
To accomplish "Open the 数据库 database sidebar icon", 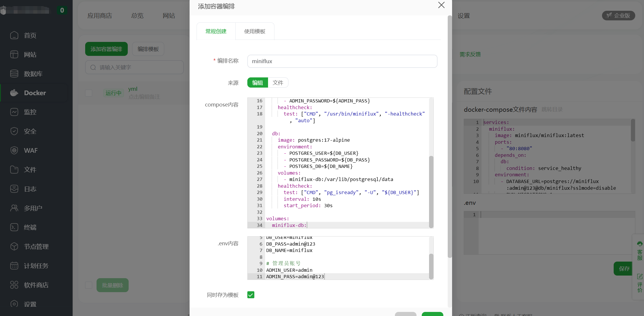I will coord(14,74).
